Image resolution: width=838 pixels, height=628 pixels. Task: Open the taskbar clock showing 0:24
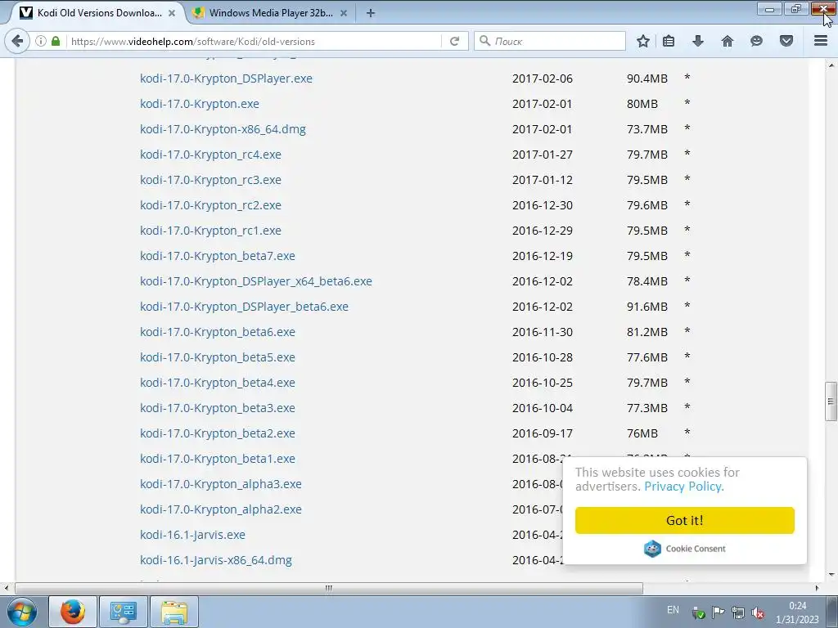point(797,612)
